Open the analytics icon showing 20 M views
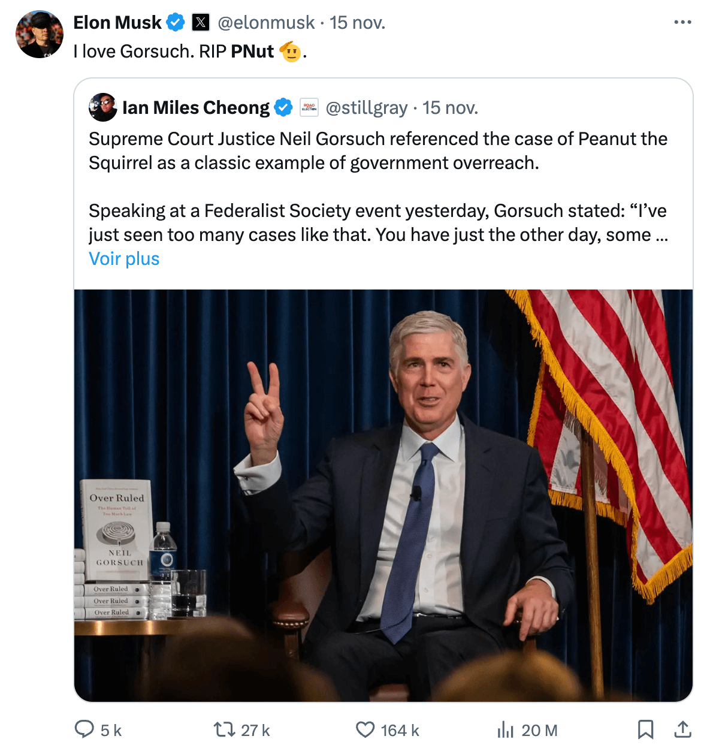 (x=507, y=729)
